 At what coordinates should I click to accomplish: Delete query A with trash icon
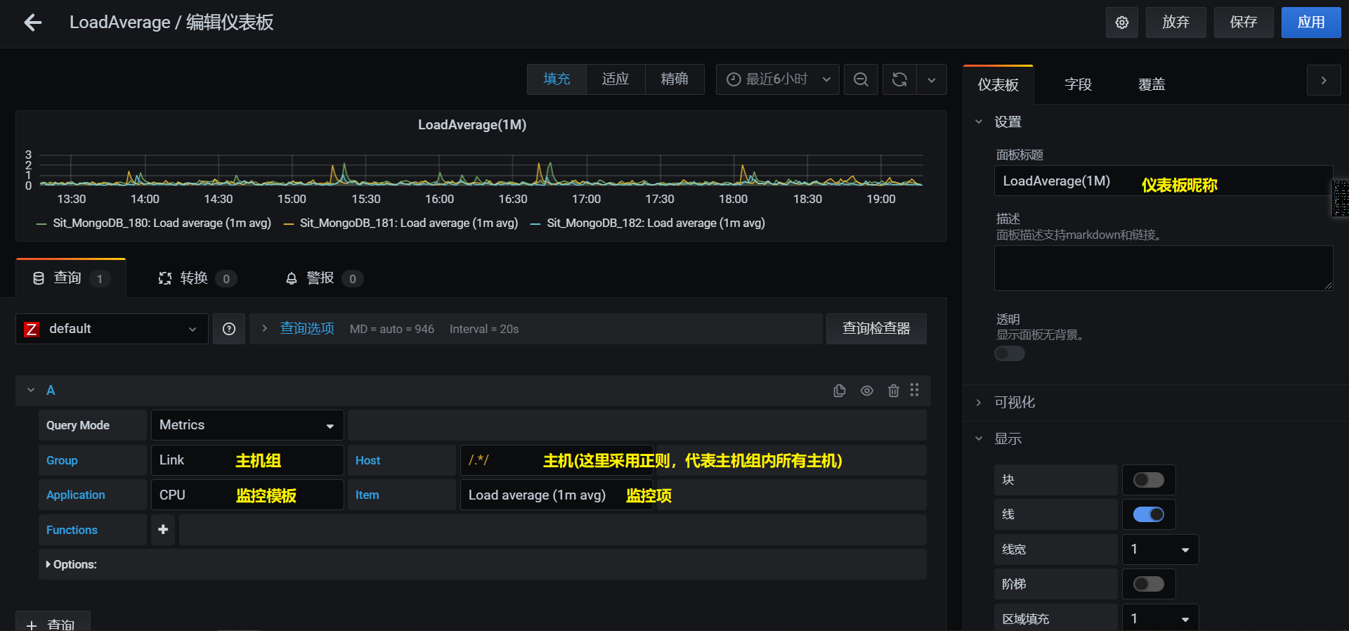(x=893, y=391)
